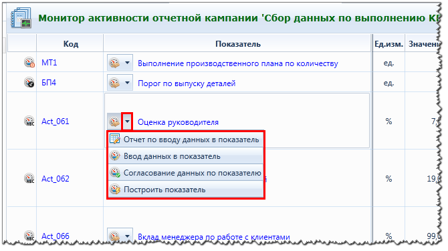448x251 pixels.
Task: Choose 'Построить показатель' menu item
Action: pyautogui.click(x=185, y=190)
